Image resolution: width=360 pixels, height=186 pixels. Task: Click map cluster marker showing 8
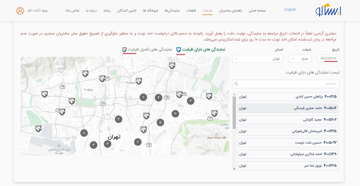(84, 133)
